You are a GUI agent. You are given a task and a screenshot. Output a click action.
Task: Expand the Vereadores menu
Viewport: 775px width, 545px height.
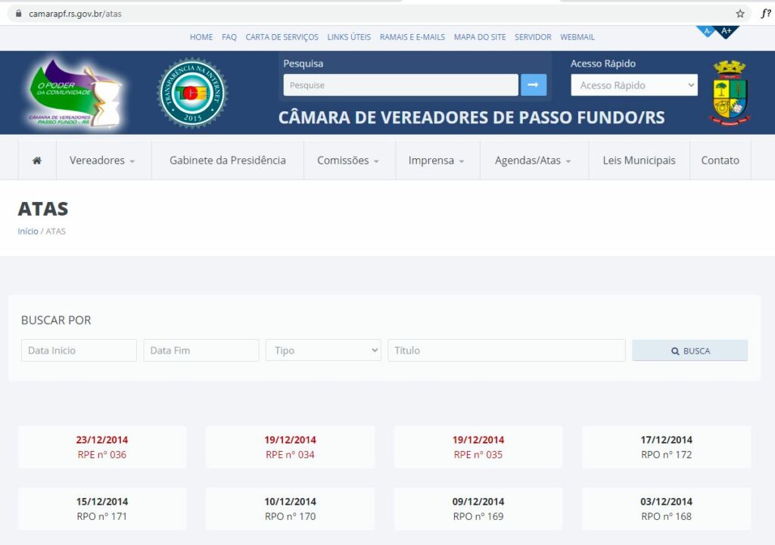(102, 160)
